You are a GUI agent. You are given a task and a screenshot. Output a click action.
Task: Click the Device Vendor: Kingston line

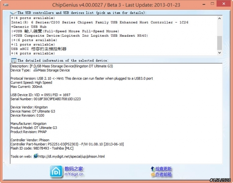pos(29,107)
